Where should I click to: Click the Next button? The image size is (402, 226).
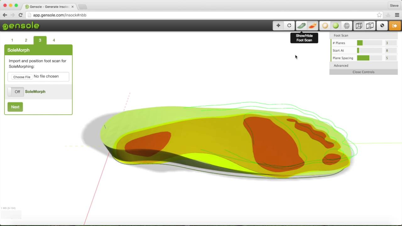coord(15,107)
